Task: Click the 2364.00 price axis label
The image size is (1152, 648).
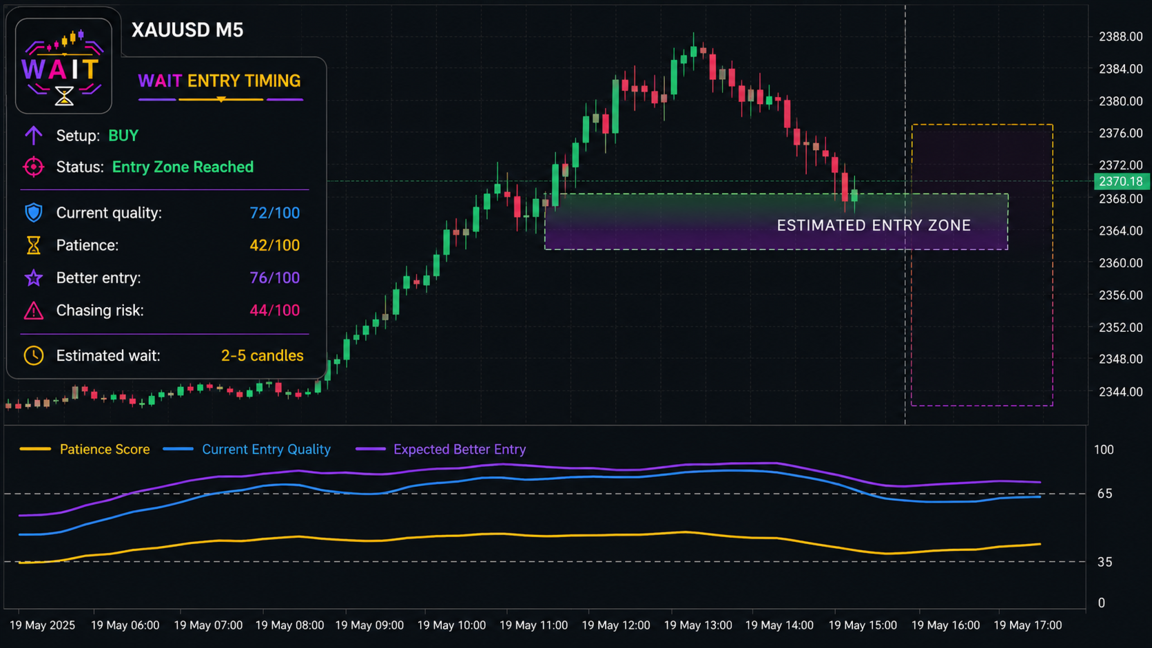Action: pyautogui.click(x=1120, y=231)
